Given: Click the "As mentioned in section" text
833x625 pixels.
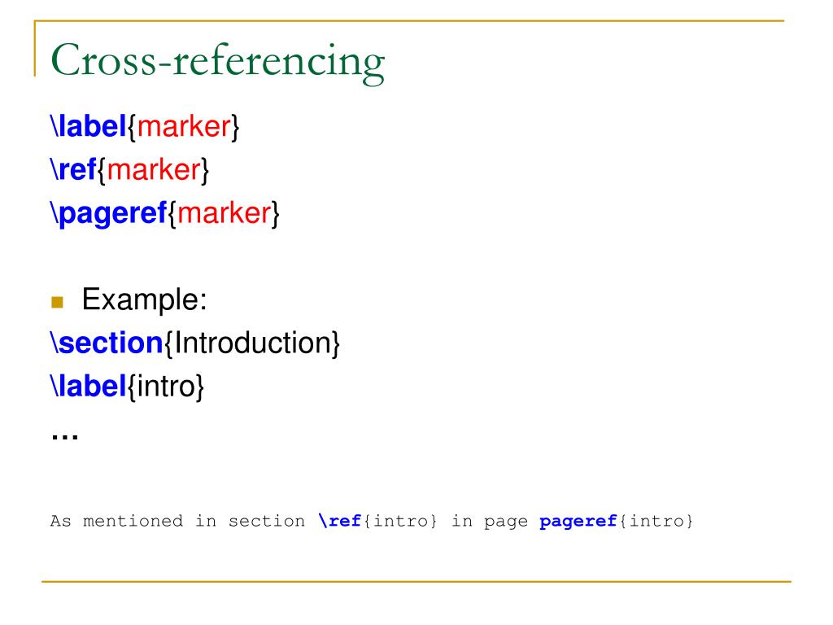Looking at the screenshot, I should pyautogui.click(x=177, y=521).
